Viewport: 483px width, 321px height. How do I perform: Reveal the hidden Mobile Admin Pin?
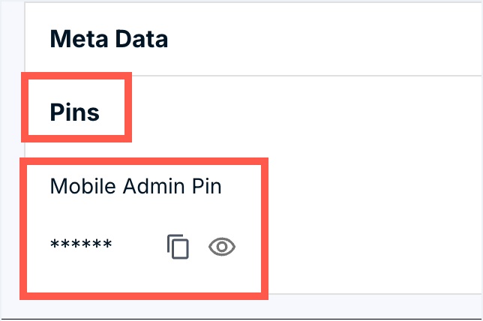pos(222,247)
